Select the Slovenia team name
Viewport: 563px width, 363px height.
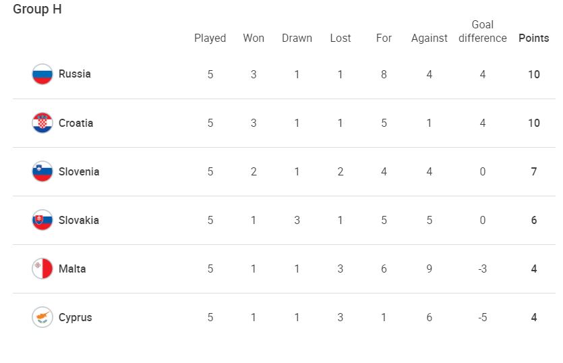[79, 171]
